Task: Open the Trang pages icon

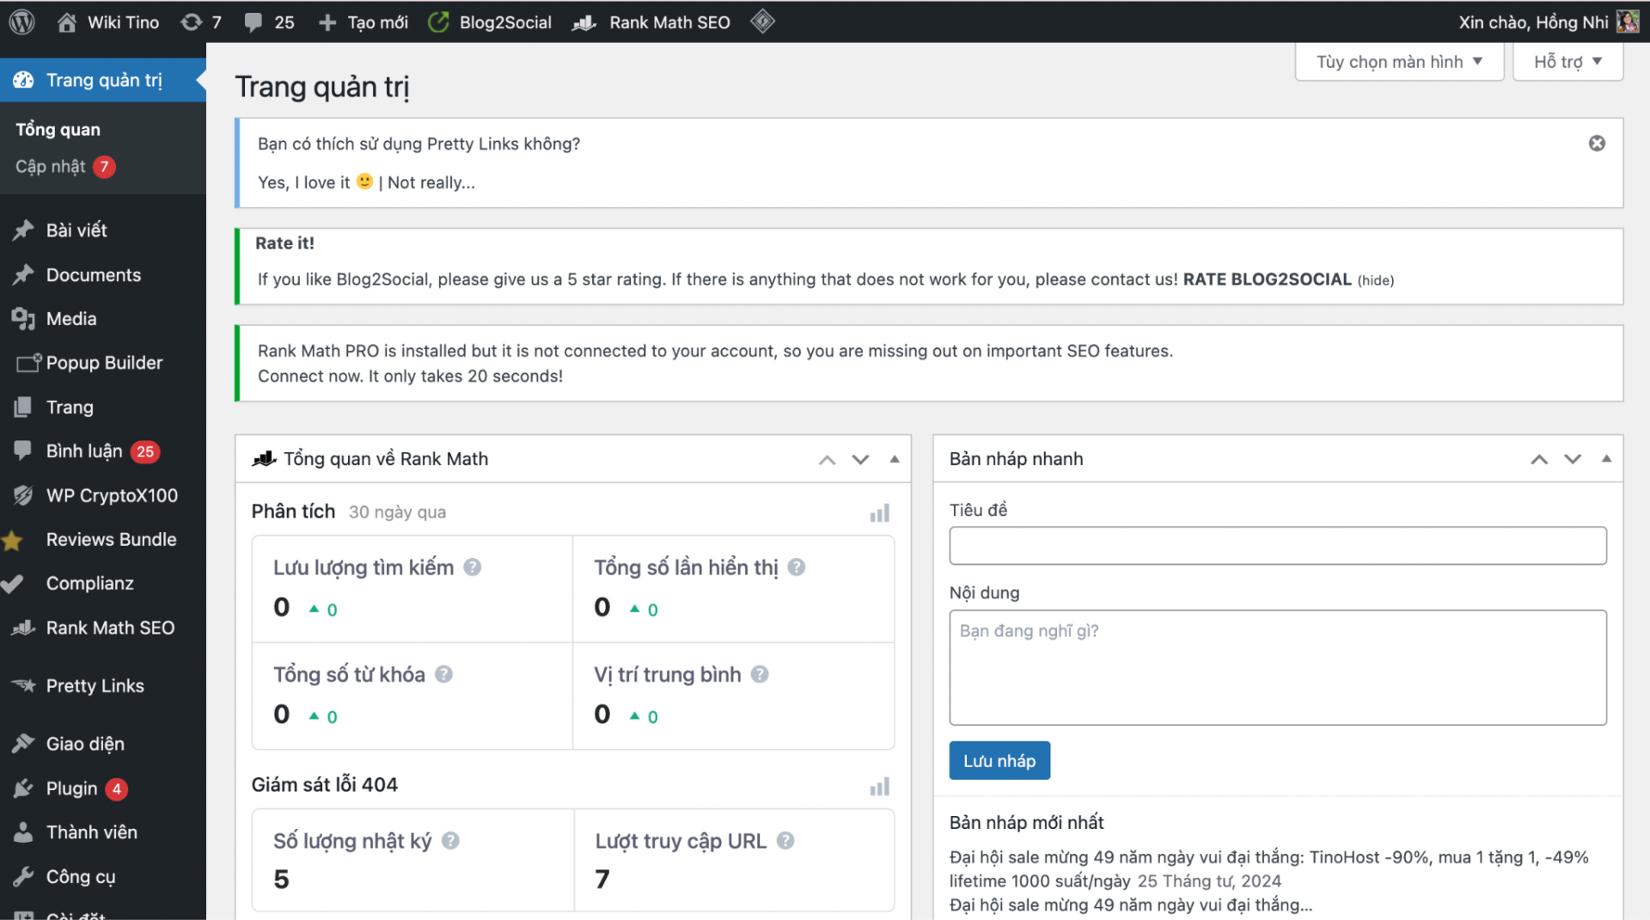Action: [23, 407]
